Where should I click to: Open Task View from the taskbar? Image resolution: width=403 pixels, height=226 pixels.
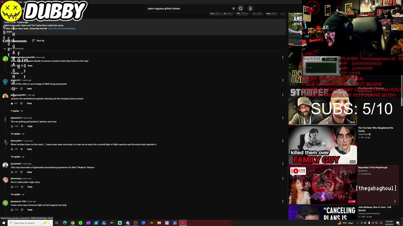[x=57, y=223]
